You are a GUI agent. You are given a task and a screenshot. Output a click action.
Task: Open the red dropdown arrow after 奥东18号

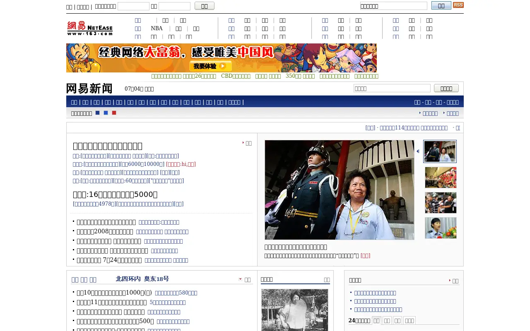(240, 279)
